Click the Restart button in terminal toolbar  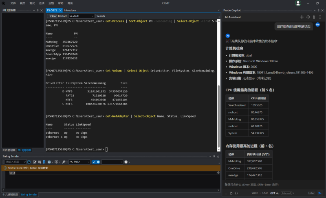pyautogui.click(x=62, y=16)
